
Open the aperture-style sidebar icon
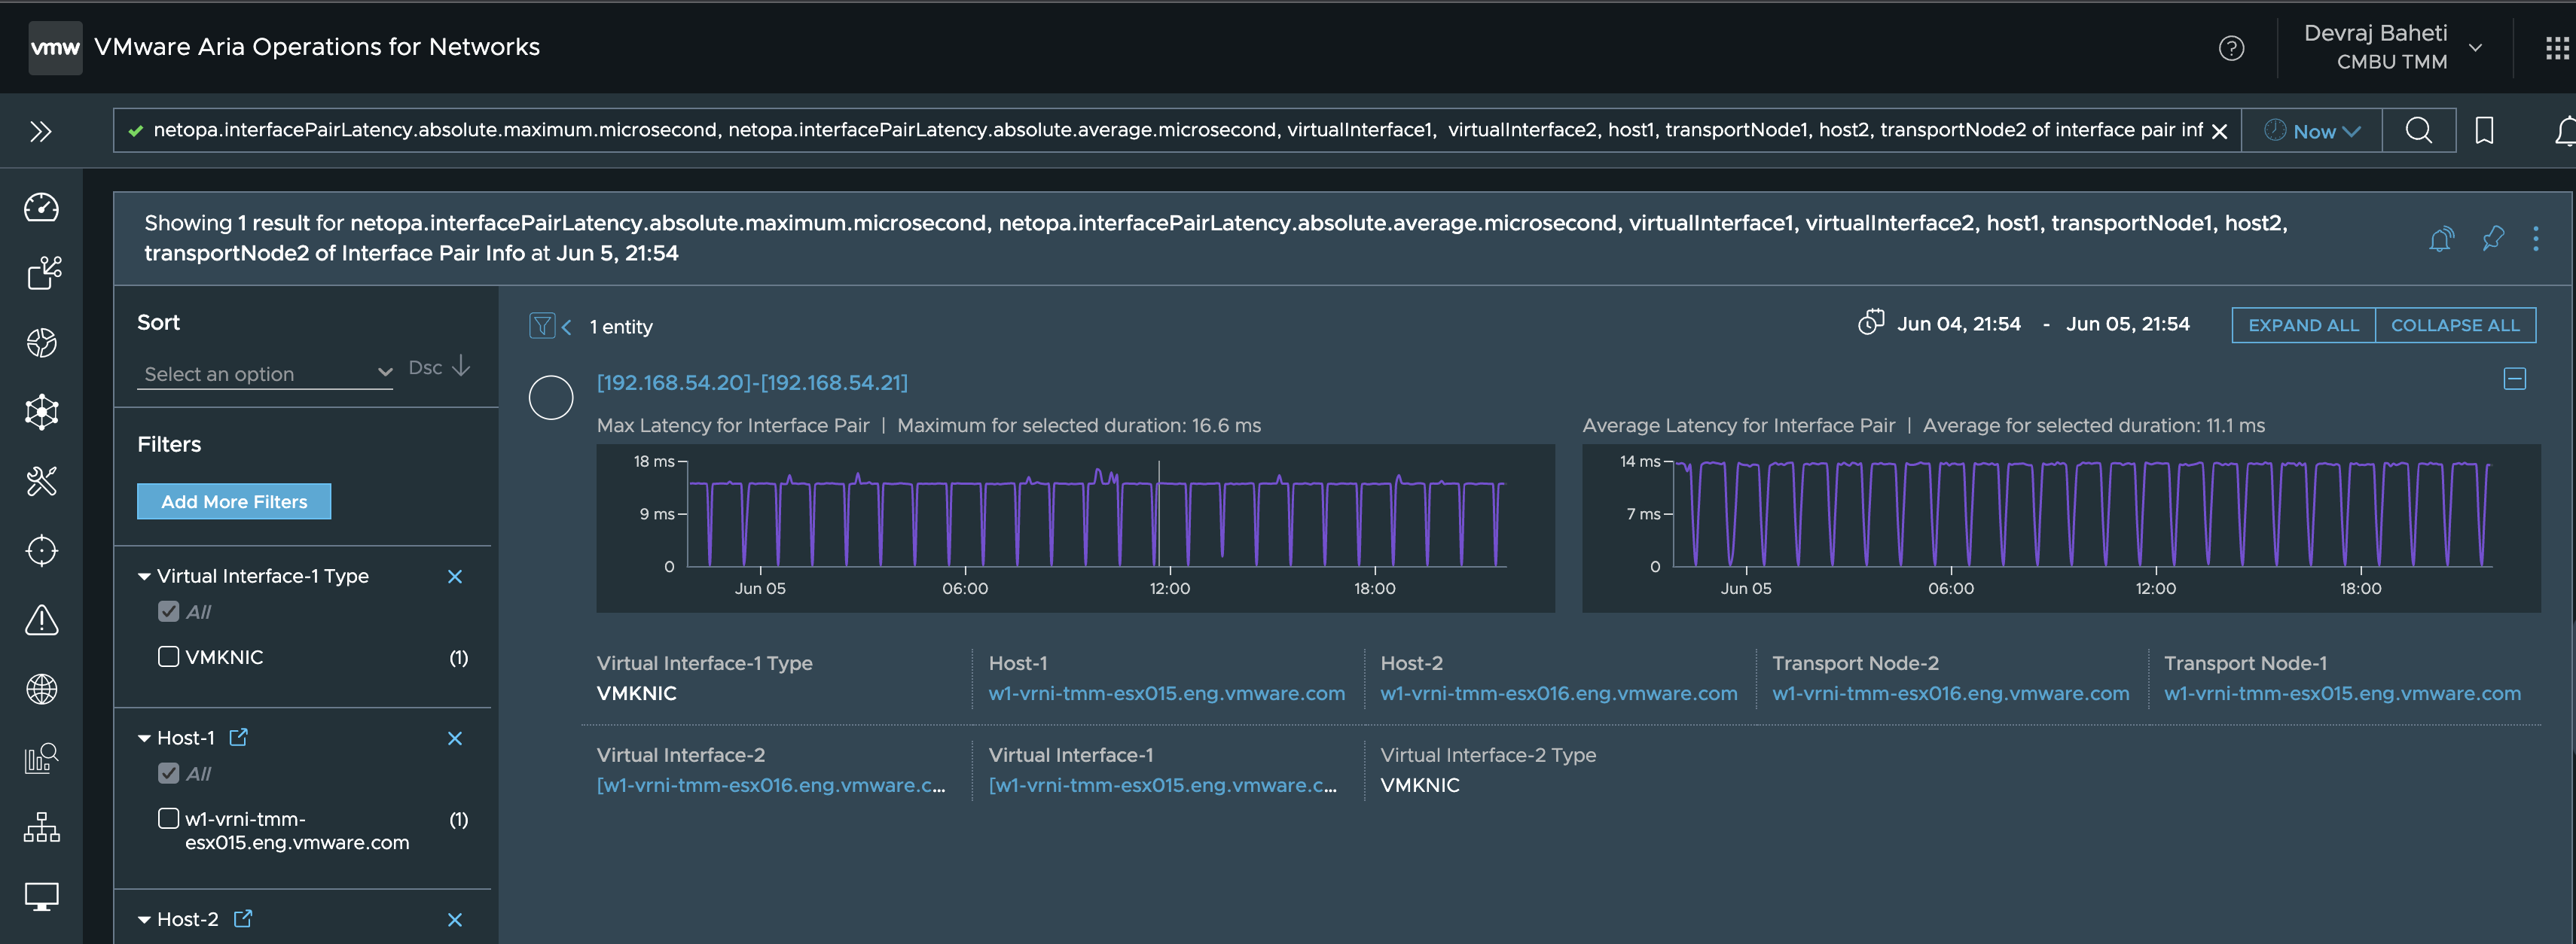[x=41, y=343]
